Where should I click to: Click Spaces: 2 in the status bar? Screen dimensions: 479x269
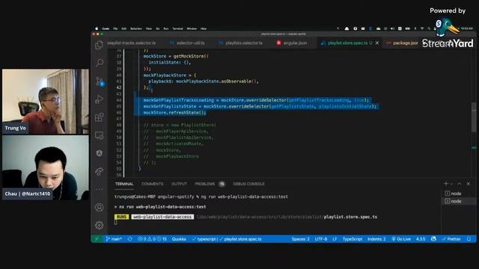click(300, 239)
